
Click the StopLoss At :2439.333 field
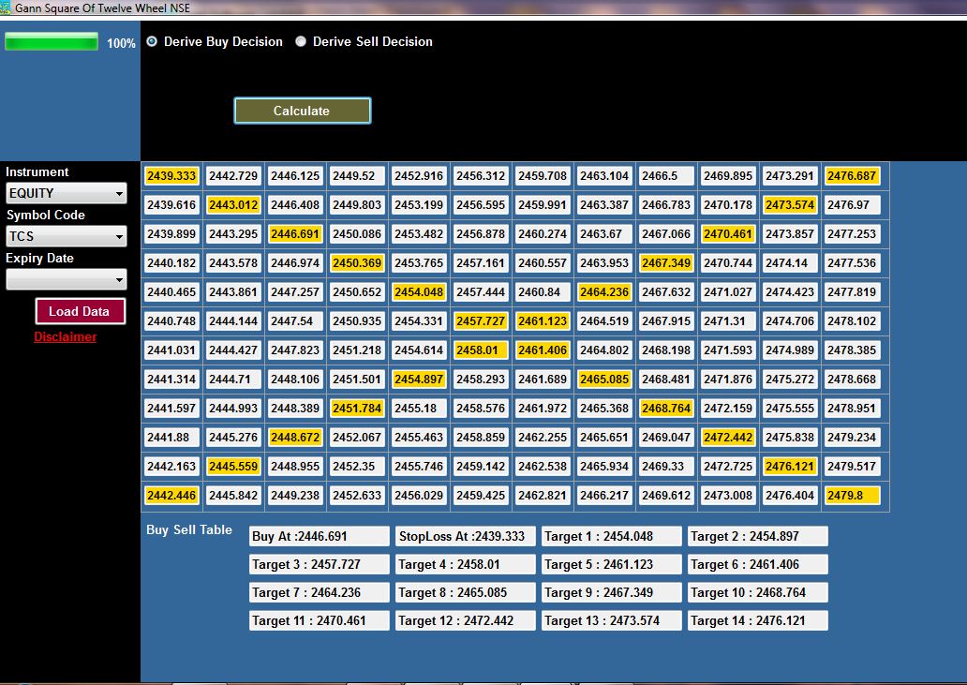click(x=466, y=537)
